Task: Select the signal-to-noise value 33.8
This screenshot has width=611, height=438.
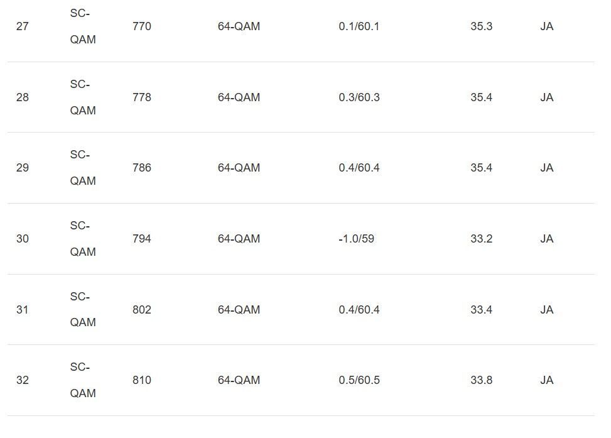Action: (x=481, y=380)
